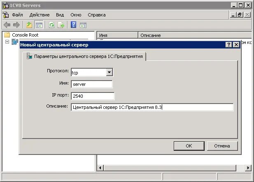Click the Имя column header

pyautogui.click(x=117, y=35)
